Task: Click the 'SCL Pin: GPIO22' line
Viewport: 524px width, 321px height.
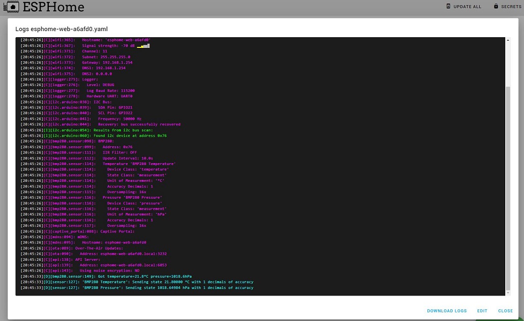Action: [76, 113]
